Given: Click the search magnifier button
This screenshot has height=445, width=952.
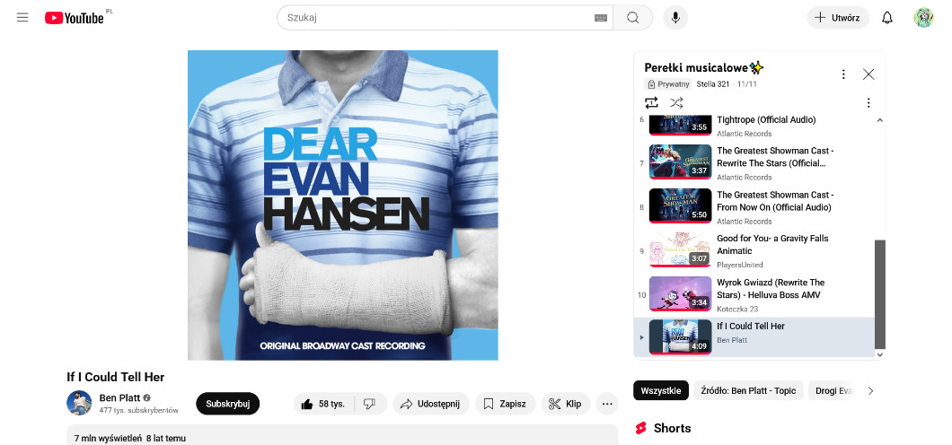Looking at the screenshot, I should tap(632, 18).
